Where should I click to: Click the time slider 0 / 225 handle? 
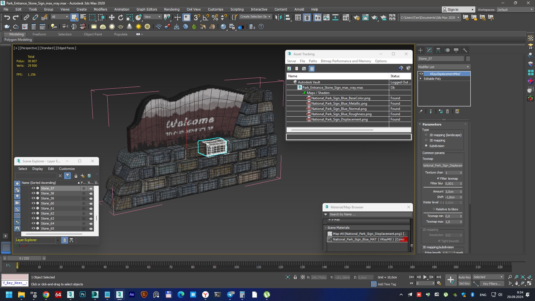(x=24, y=258)
